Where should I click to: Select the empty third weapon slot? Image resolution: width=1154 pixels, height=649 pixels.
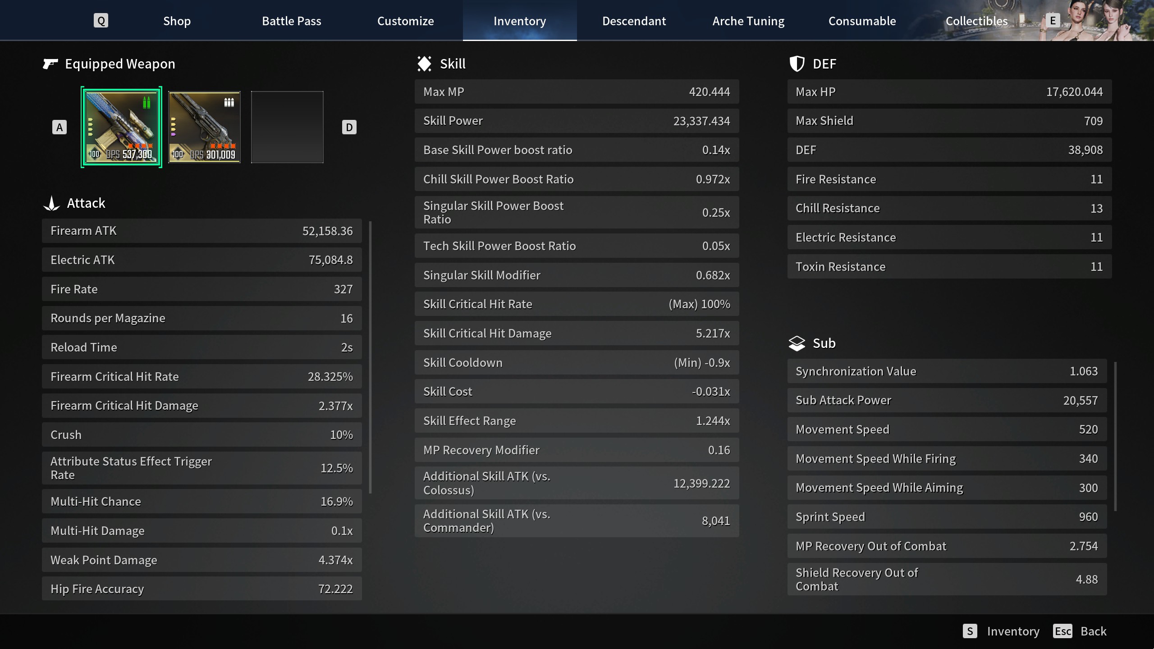(x=287, y=127)
